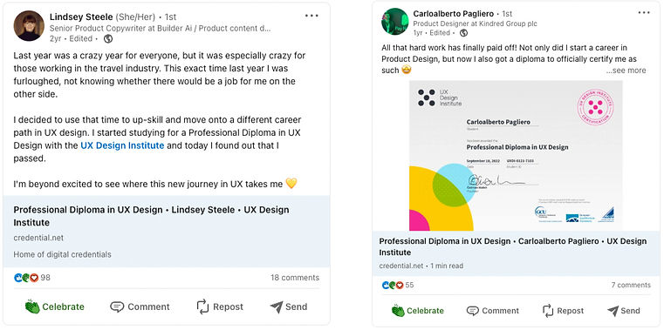Viewport: 664px width, 330px height.
Task: Click the Repost icon on Carloalberto's post
Action: 548,311
